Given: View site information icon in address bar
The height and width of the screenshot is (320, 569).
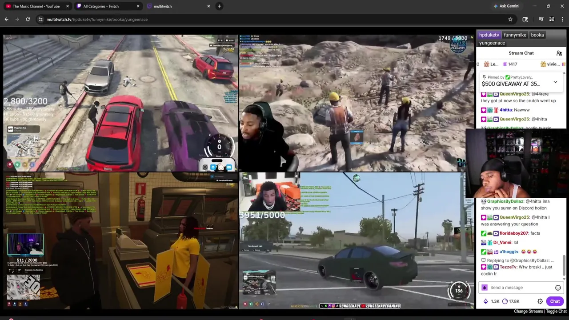Looking at the screenshot, I should (x=40, y=20).
